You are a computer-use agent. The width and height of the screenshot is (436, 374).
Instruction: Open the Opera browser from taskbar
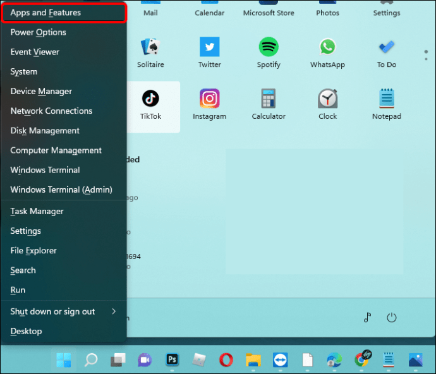coord(226,360)
